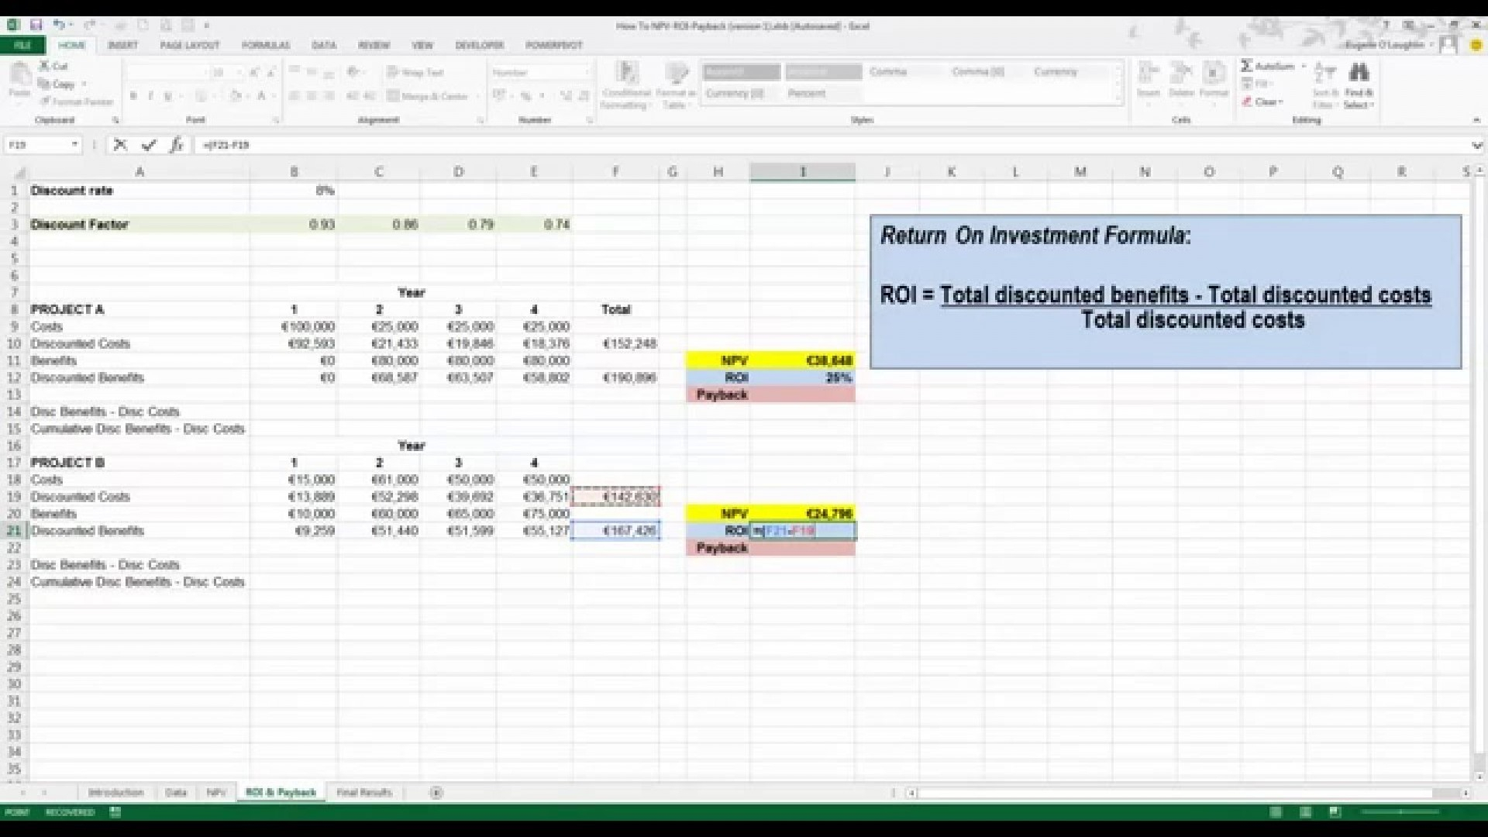Open the Number format dropdown
The height and width of the screenshot is (837, 1488).
coord(587,72)
